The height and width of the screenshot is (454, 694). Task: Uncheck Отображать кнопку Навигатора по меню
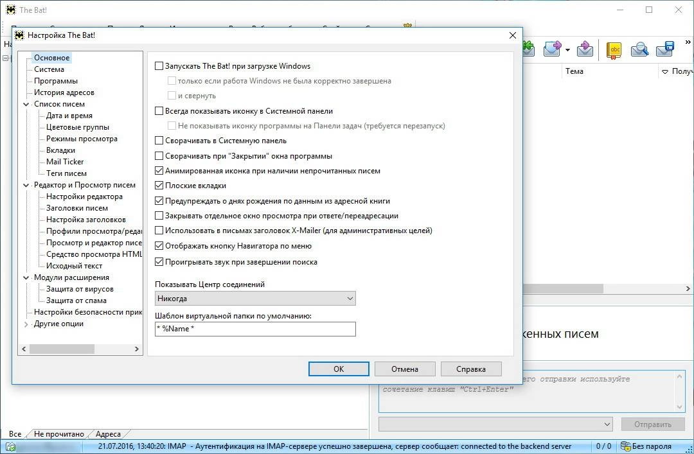pos(159,245)
